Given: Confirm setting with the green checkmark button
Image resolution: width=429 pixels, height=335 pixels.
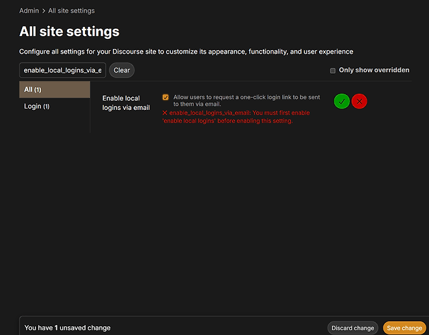Looking at the screenshot, I should pos(341,101).
